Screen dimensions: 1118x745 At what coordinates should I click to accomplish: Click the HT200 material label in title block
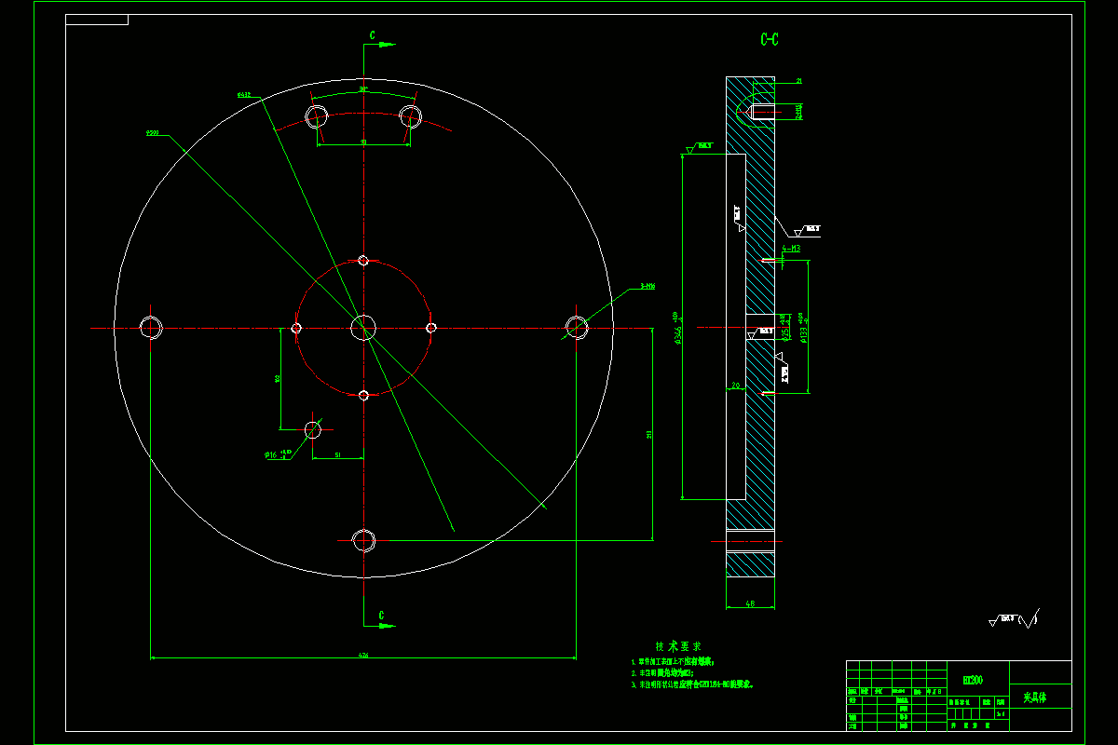(973, 681)
